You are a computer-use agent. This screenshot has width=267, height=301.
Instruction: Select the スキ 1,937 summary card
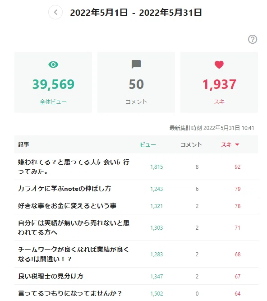[x=219, y=82]
